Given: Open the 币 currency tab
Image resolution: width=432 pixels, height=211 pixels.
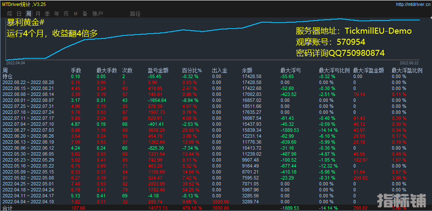Looking at the screenshot, I should click(66, 14).
